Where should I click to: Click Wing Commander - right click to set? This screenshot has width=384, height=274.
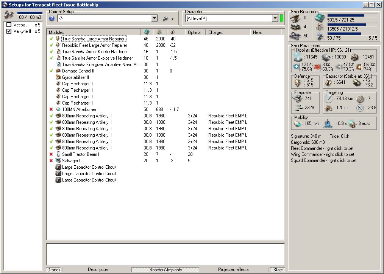(323, 154)
